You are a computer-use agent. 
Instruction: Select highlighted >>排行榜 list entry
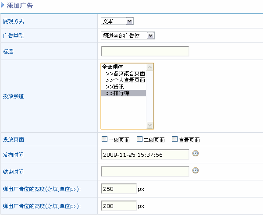tap(117, 93)
